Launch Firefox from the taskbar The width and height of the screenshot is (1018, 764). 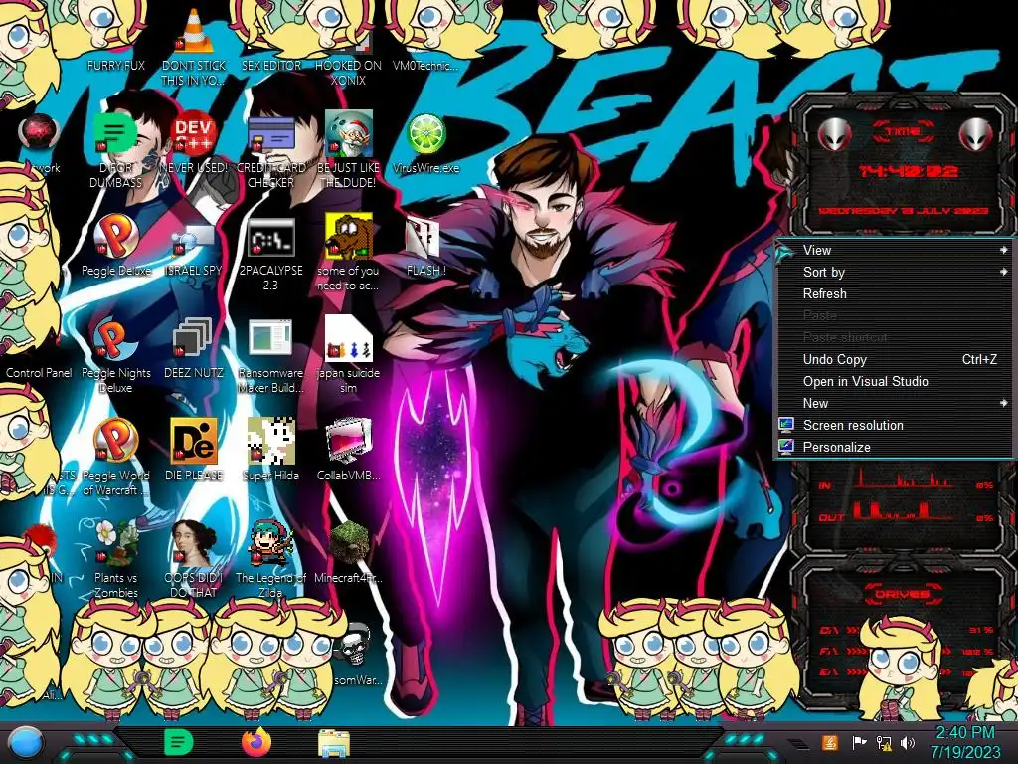click(x=256, y=742)
